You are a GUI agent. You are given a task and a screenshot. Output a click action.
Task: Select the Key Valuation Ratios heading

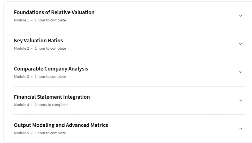[x=39, y=41]
